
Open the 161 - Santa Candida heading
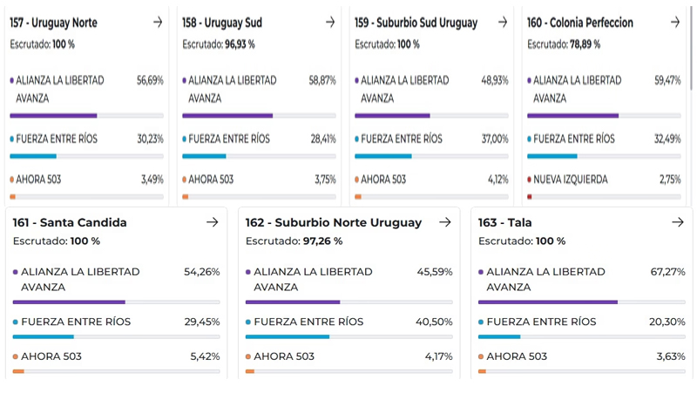[x=70, y=222]
